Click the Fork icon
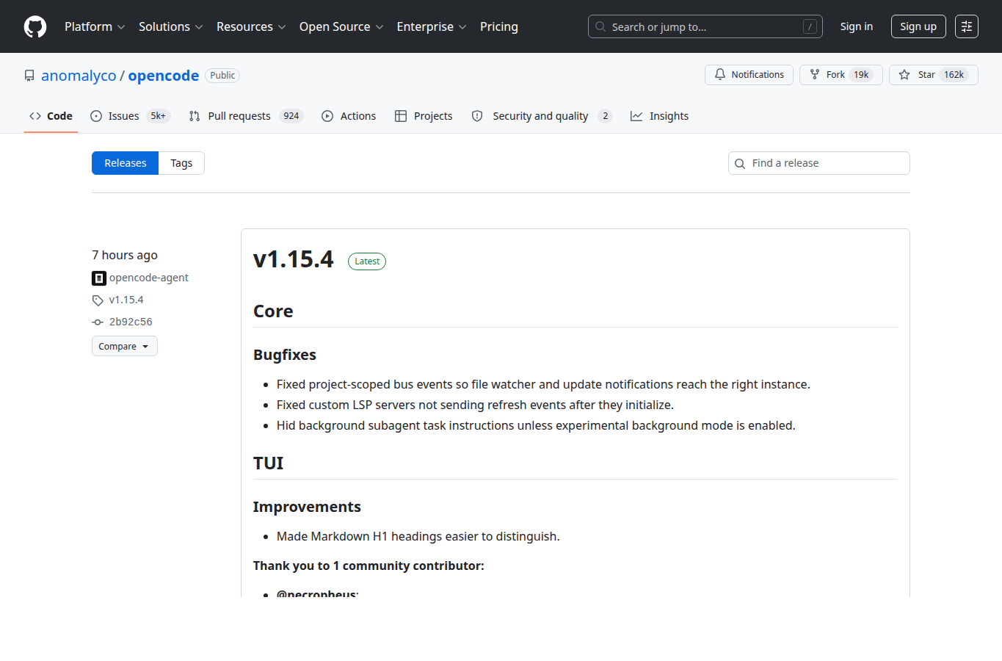This screenshot has width=1002, height=661. 815,75
